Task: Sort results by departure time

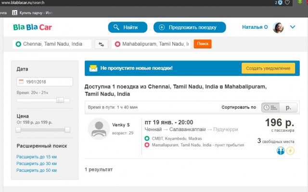Action: coord(269,108)
